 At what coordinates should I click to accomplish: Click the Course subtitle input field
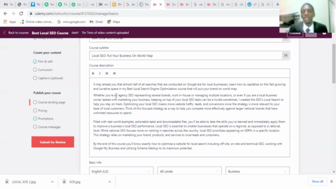[x=190, y=56]
